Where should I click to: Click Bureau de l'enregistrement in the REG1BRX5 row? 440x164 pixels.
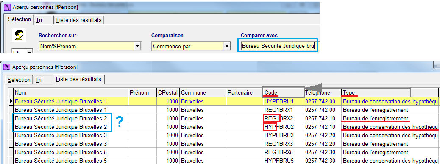click(376, 153)
